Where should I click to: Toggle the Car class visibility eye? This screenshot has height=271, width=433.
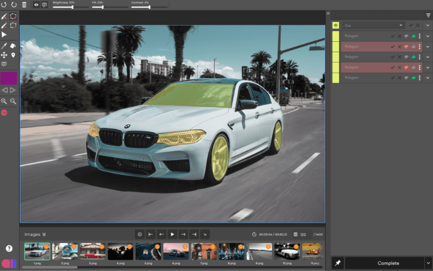[336, 25]
